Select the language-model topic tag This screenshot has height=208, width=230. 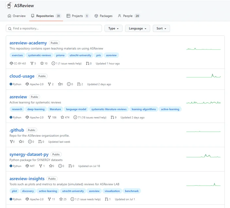click(x=76, y=109)
